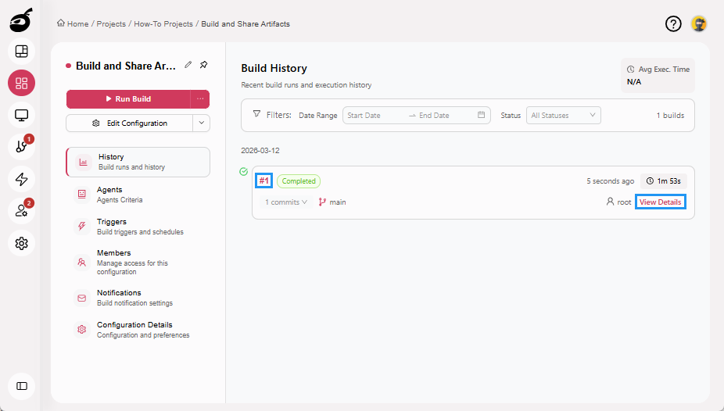Click the 5 seconds ago timestamp

(x=611, y=180)
